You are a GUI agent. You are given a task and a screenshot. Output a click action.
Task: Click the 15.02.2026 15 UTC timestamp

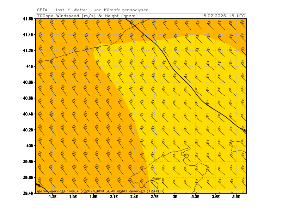pos(223,16)
